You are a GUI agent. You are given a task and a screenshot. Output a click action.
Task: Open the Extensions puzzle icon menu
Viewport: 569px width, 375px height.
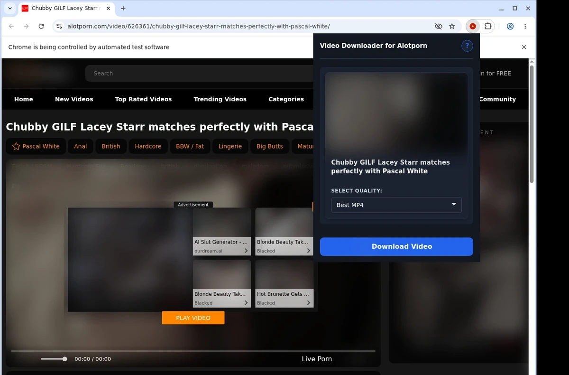[487, 27]
